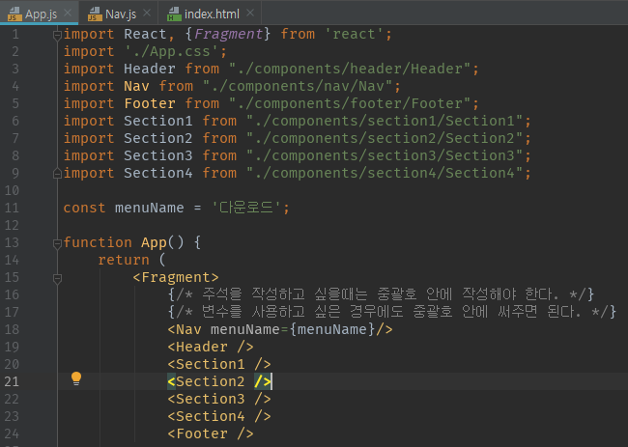Collapse the App function fold at line 13
628x447 pixels.
coord(57,243)
